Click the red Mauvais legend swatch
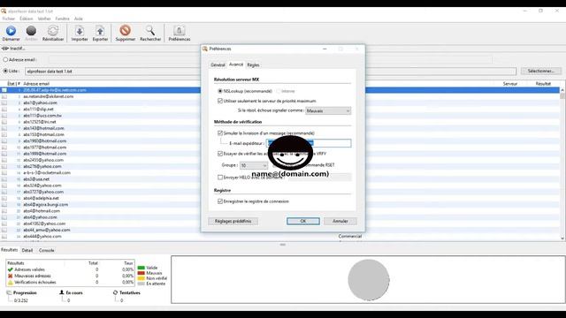This screenshot has height=318, width=566. [141, 273]
